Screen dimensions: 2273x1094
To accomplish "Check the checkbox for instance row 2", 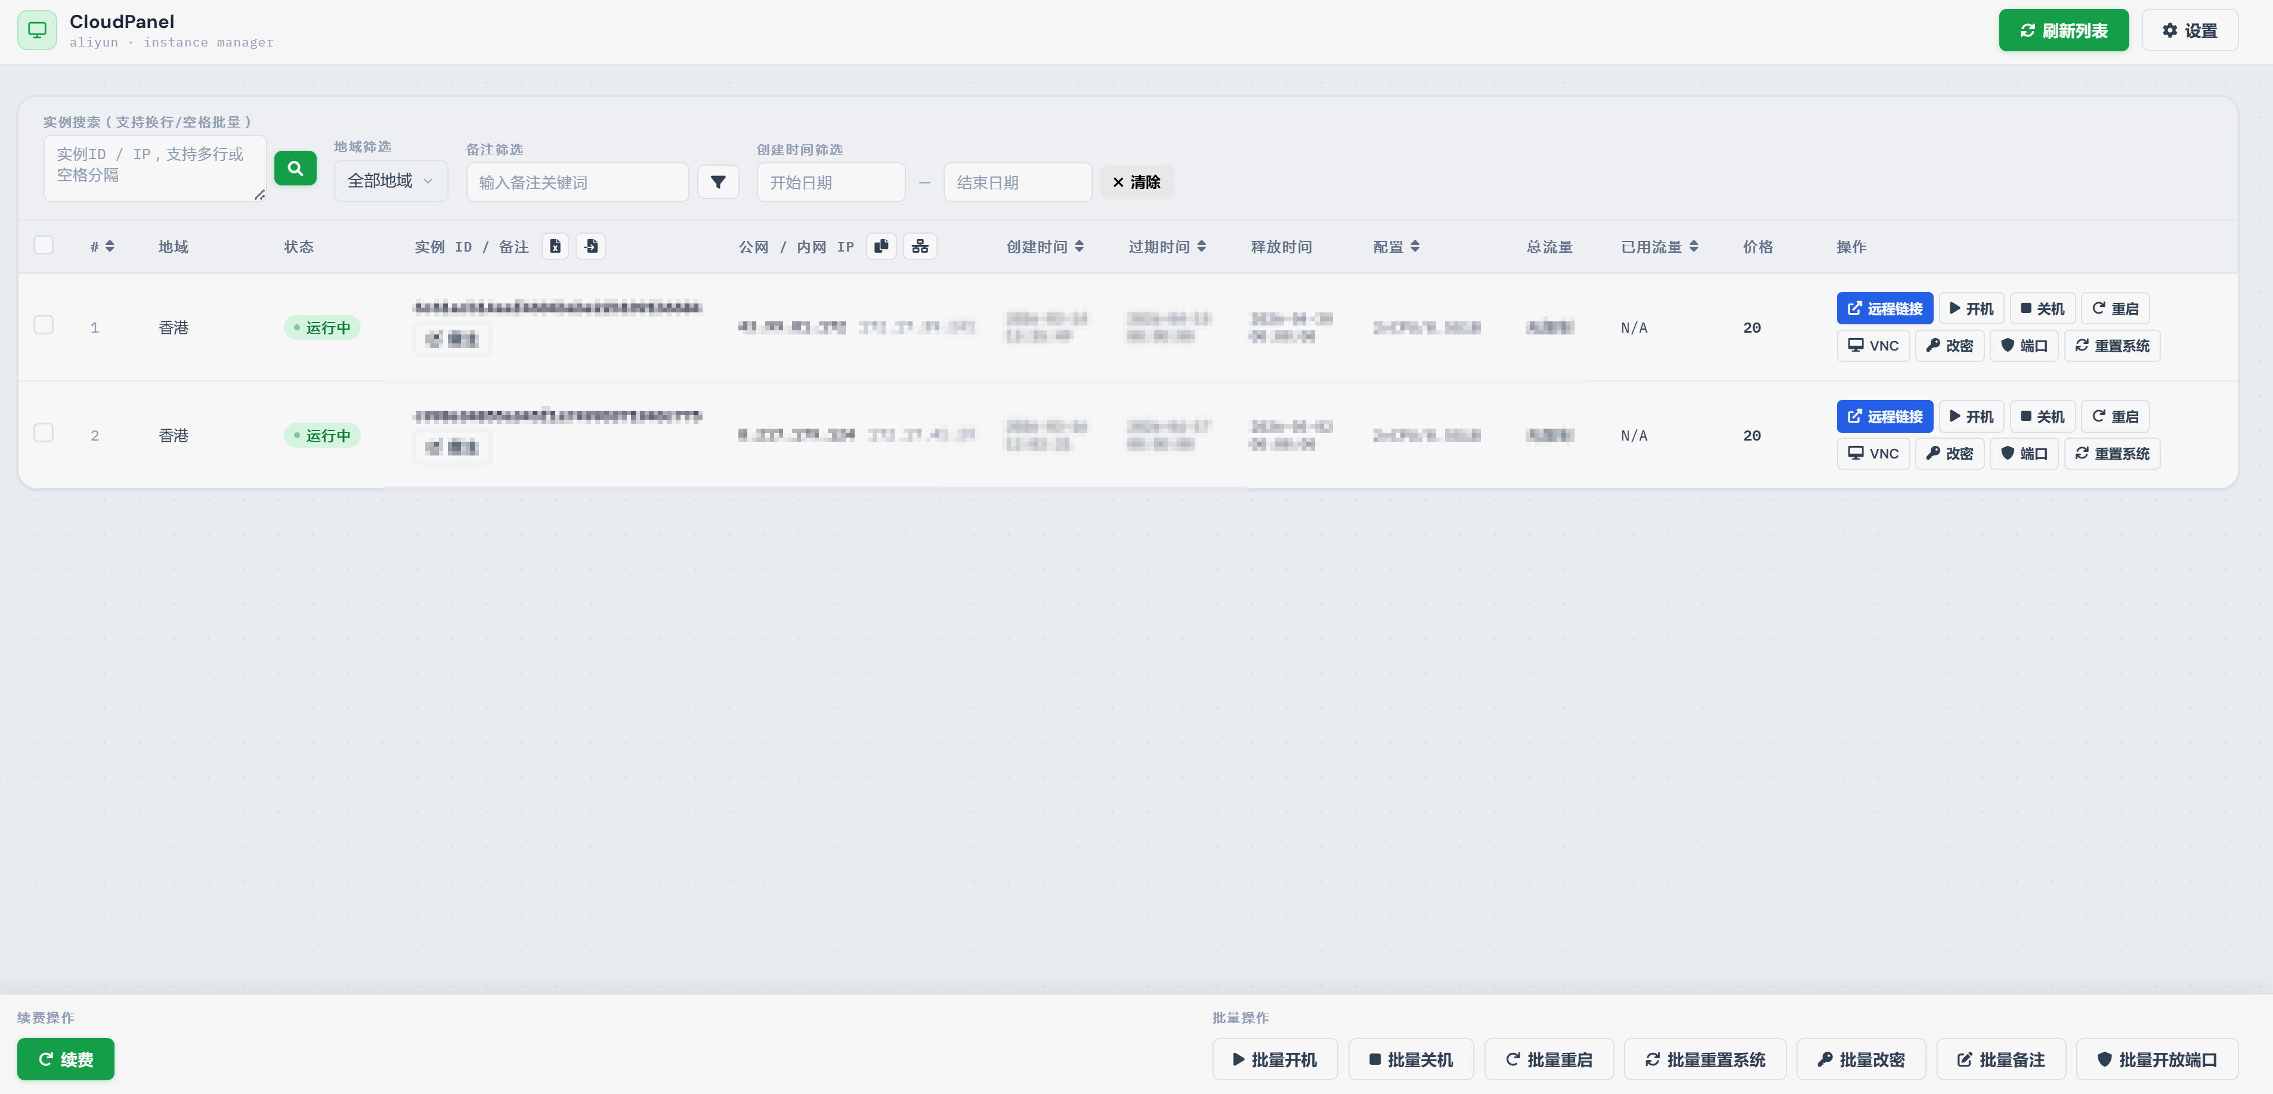I will 43,433.
